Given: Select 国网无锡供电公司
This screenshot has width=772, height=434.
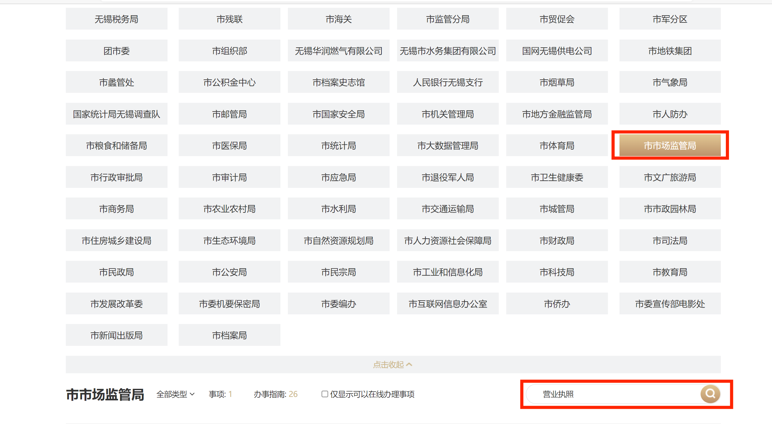Looking at the screenshot, I should coord(557,51).
